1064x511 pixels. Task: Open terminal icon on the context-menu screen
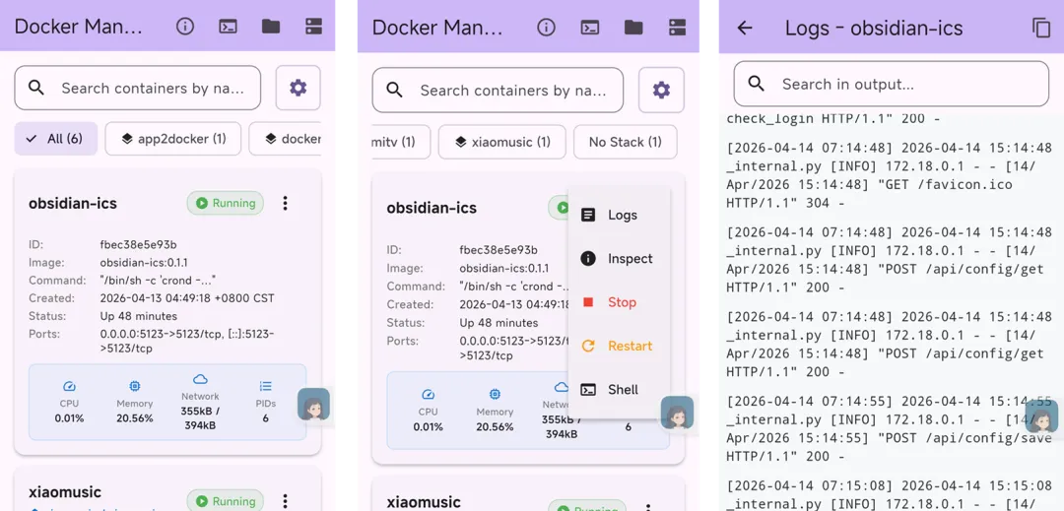(x=590, y=27)
